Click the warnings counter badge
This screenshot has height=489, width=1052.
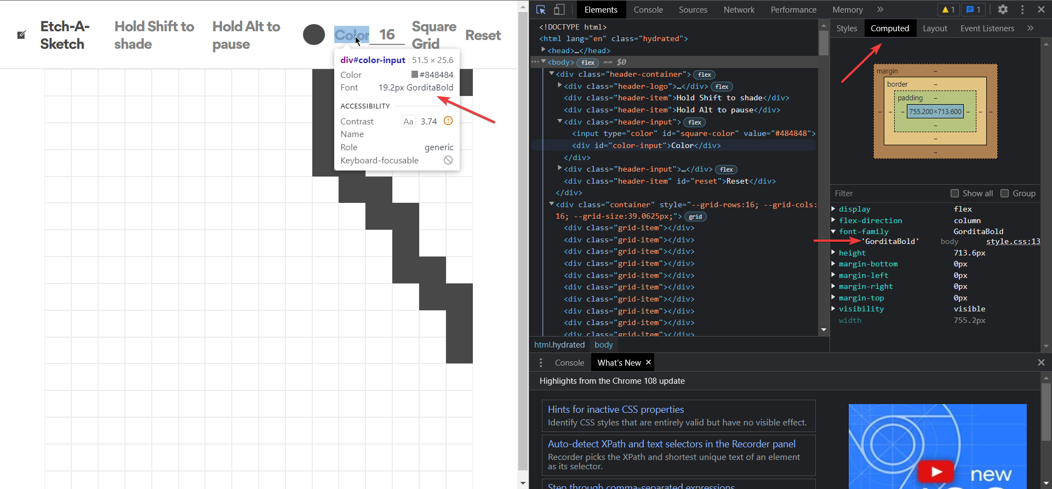click(x=948, y=9)
